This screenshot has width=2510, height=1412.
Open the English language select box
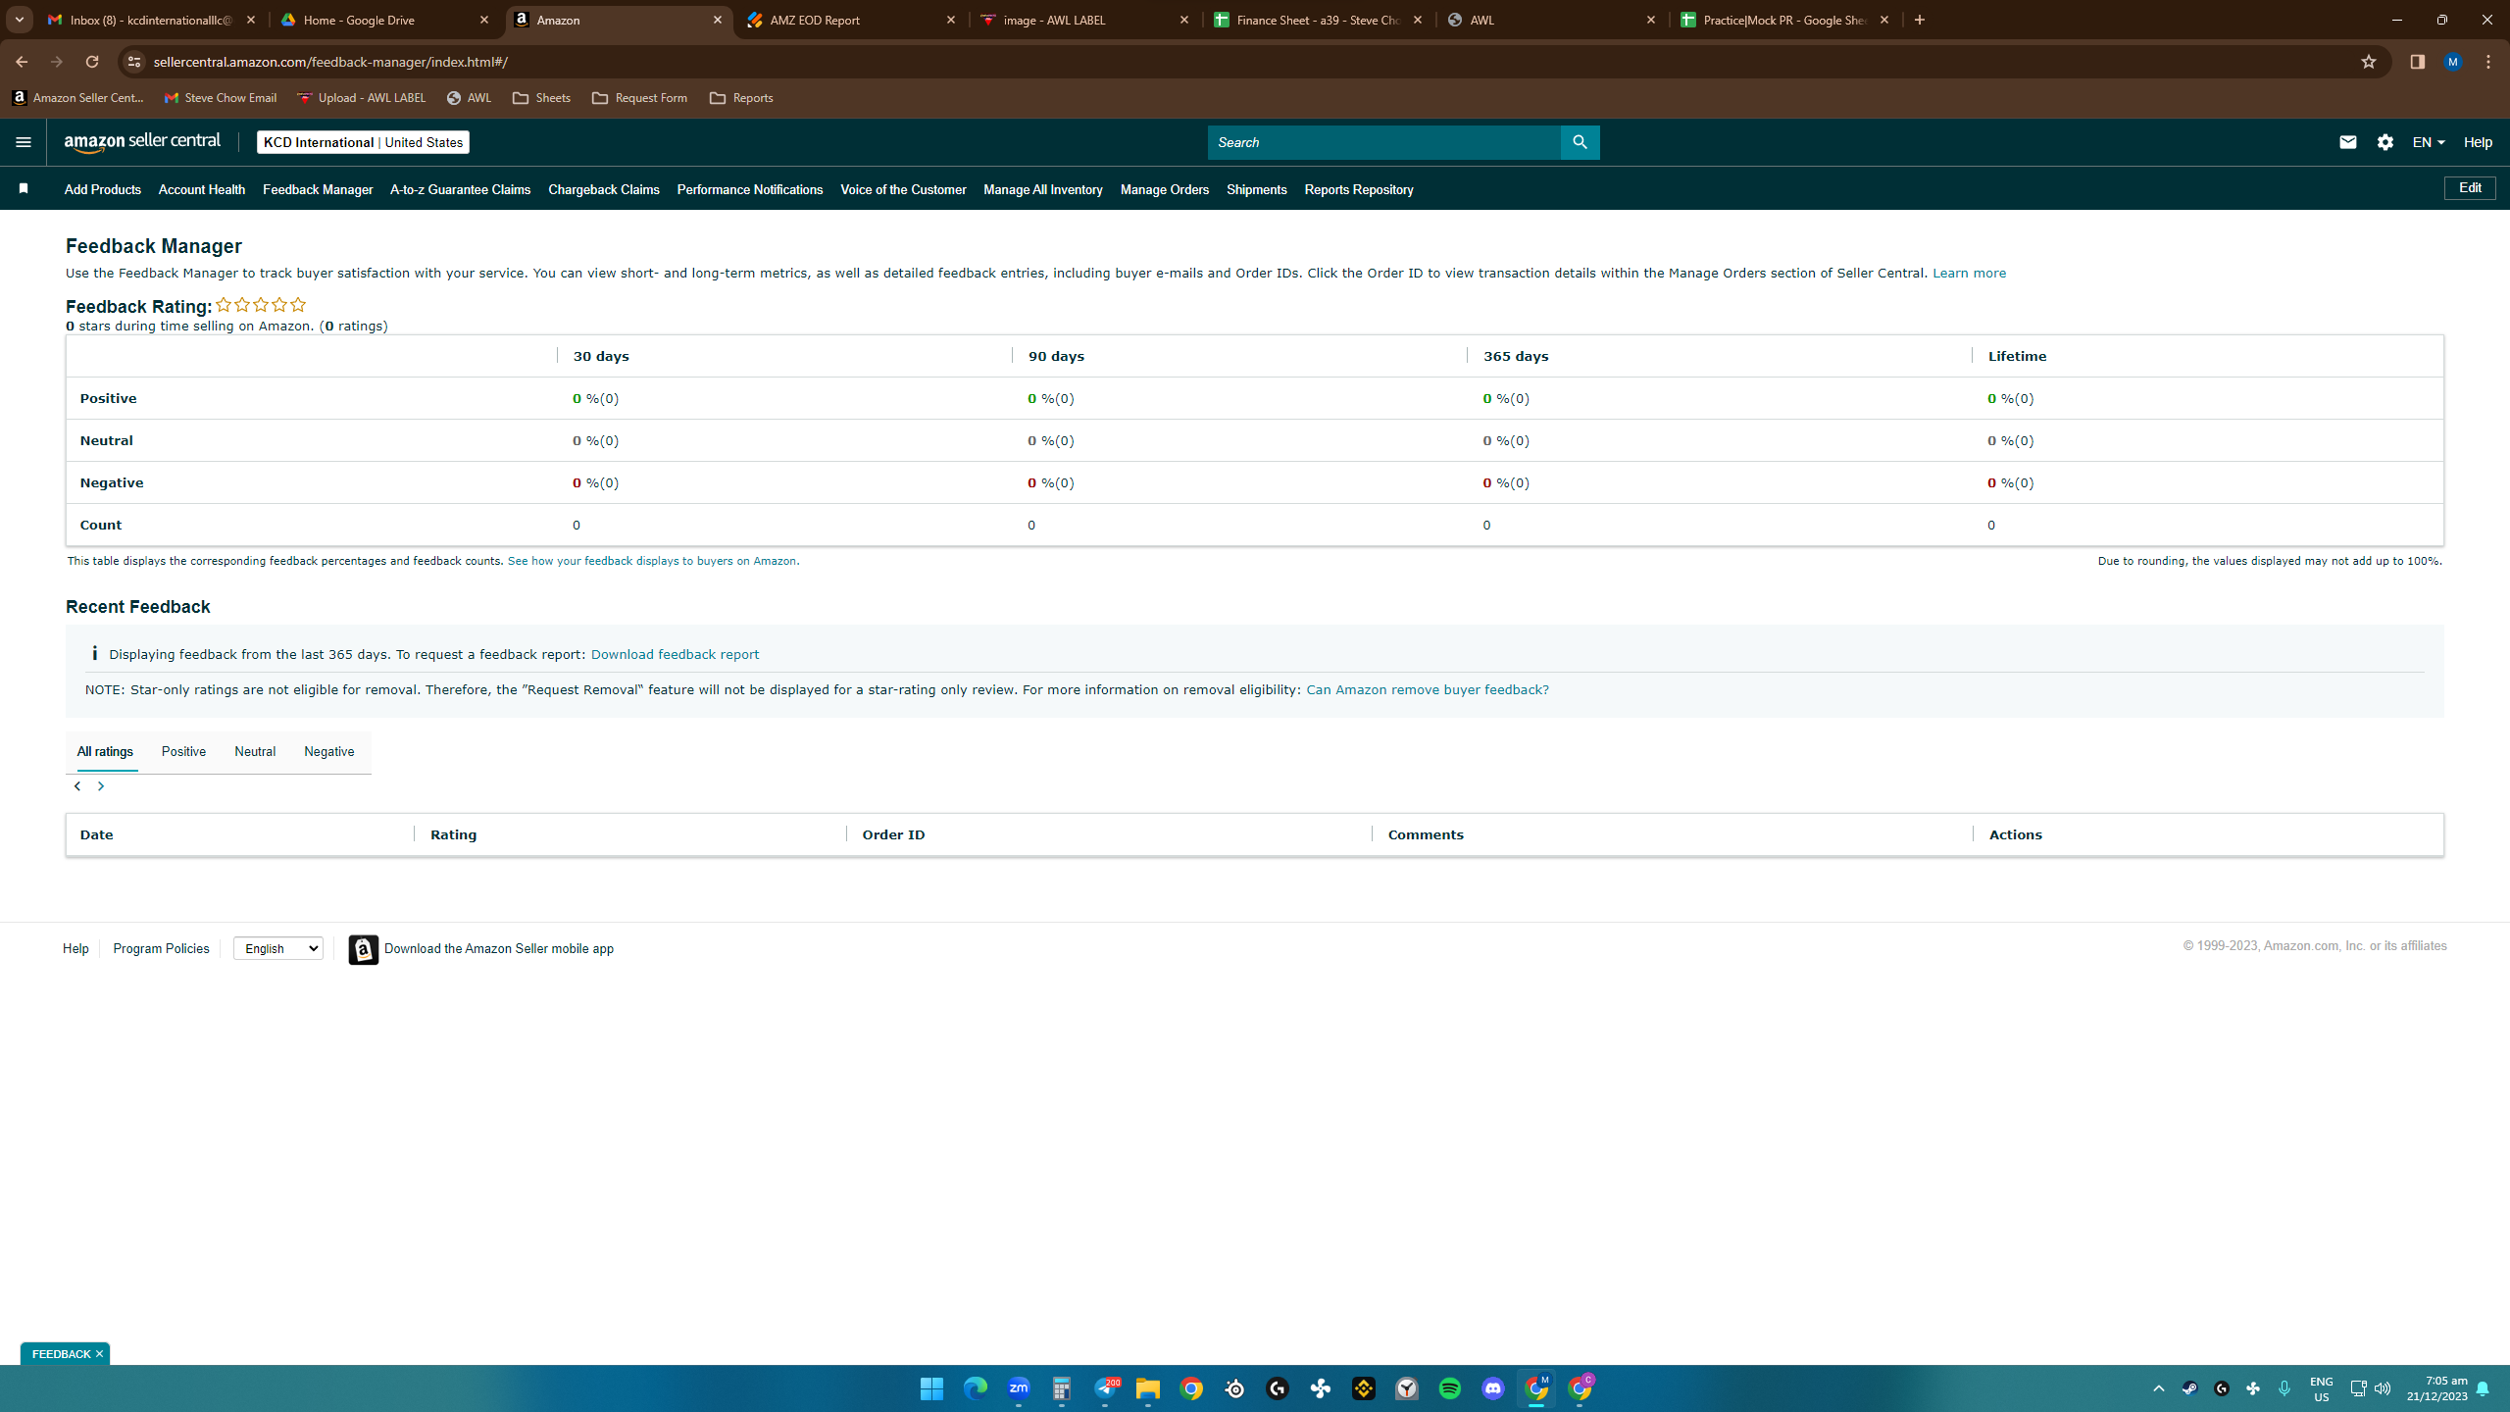pos(278,948)
